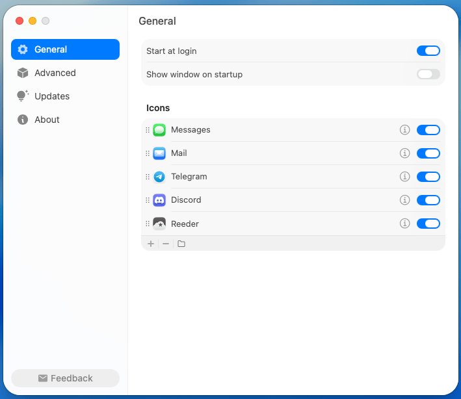The image size is (461, 399).
Task: Click the info icon beside Reeder
Action: pos(404,224)
